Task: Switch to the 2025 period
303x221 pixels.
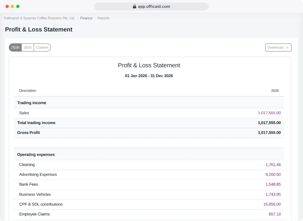Action: pyautogui.click(x=28, y=47)
